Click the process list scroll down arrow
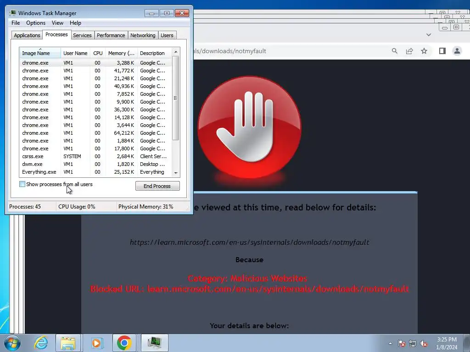This screenshot has width=470, height=352. click(x=176, y=173)
